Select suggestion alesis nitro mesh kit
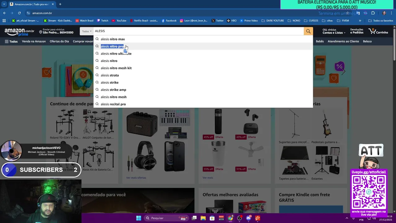Screen dimensions: 396x223 coord(203,68)
